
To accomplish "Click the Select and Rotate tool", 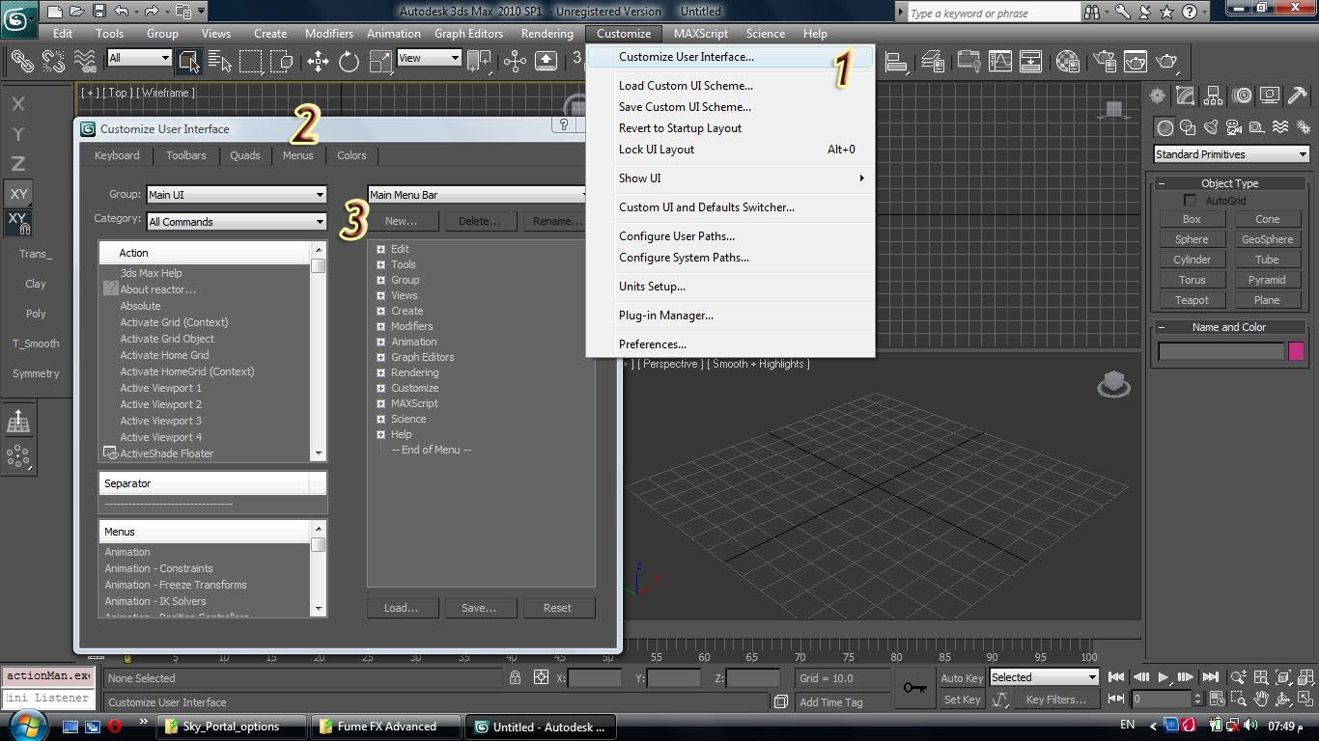I will click(x=349, y=61).
